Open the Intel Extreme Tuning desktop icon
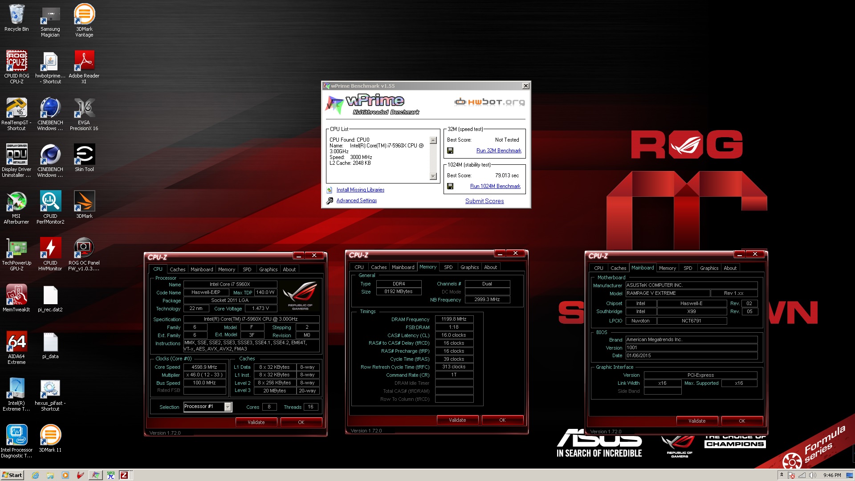855x481 pixels. [x=16, y=394]
